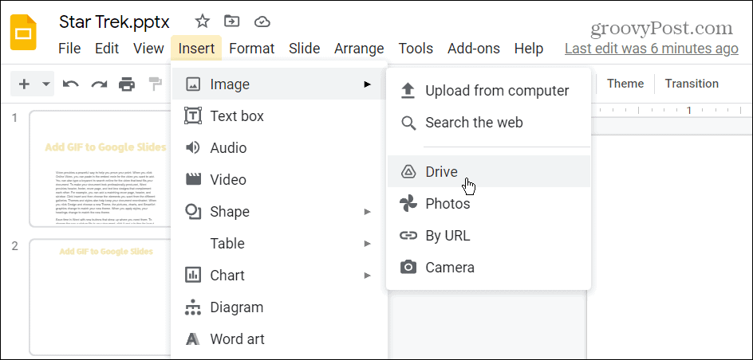
Task: Click the Star Trek.pptx title field
Action: coord(114,22)
